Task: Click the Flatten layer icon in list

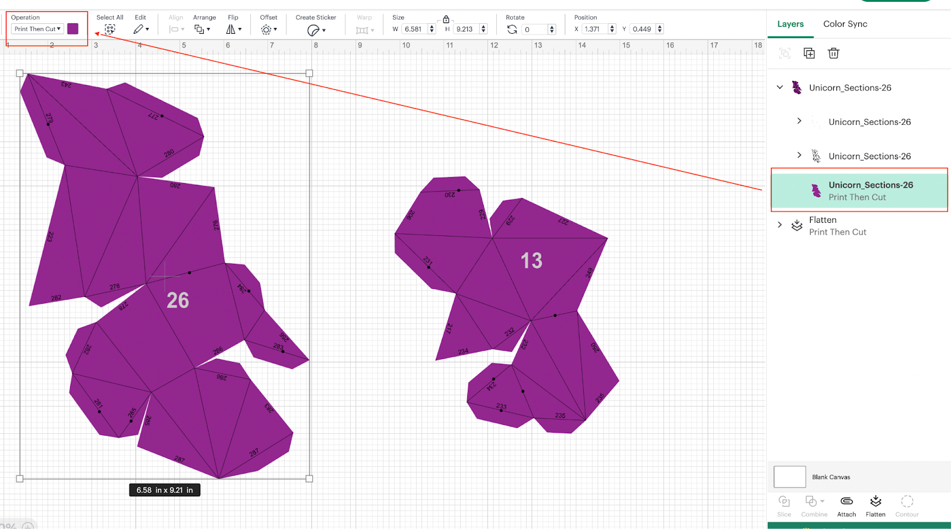Action: pos(797,225)
